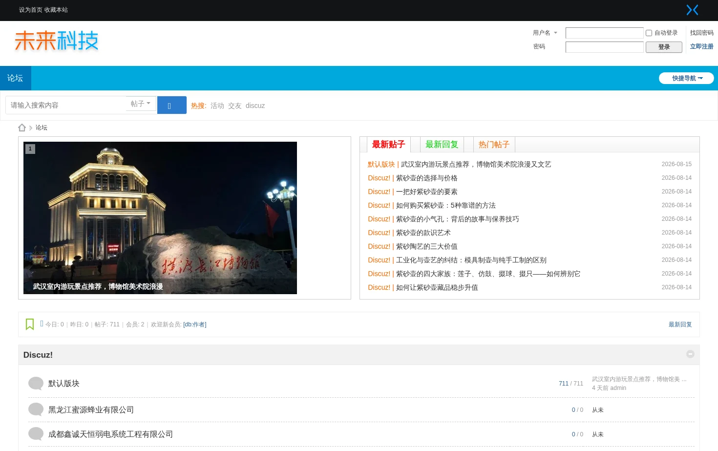Viewport: 718px width, 451px height.
Task: Click the home icon in the breadcrumb
Action: (x=22, y=128)
